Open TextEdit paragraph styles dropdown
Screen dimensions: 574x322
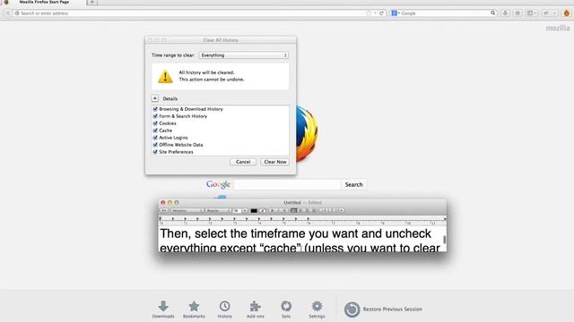point(164,211)
